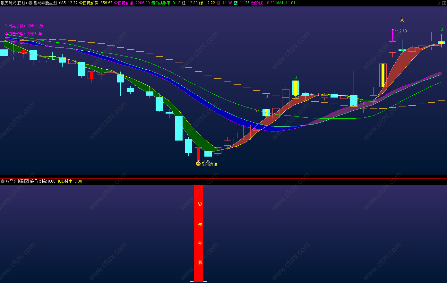
Task: Click the 今日竞价额: 359.6 万 chart label
Action: (24, 26)
